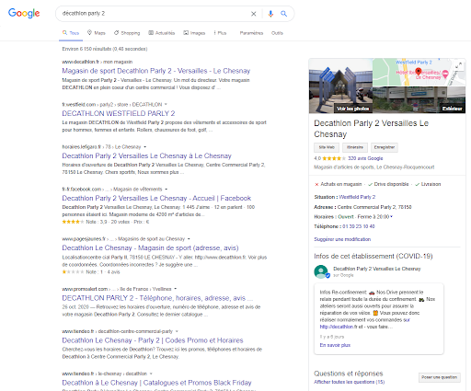The image size is (471, 391).
Task: Switch to the Shopping tab
Action: point(127,33)
